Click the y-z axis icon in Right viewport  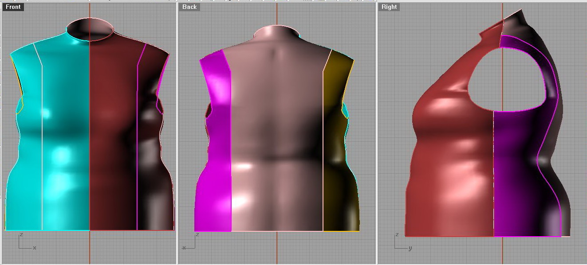(404, 242)
